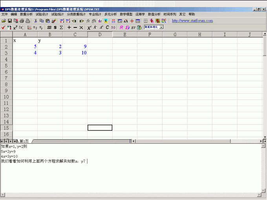The height and width of the screenshot is (200, 267).
Task: Click the Print icon in the toolbar
Action: [x=22, y=21]
